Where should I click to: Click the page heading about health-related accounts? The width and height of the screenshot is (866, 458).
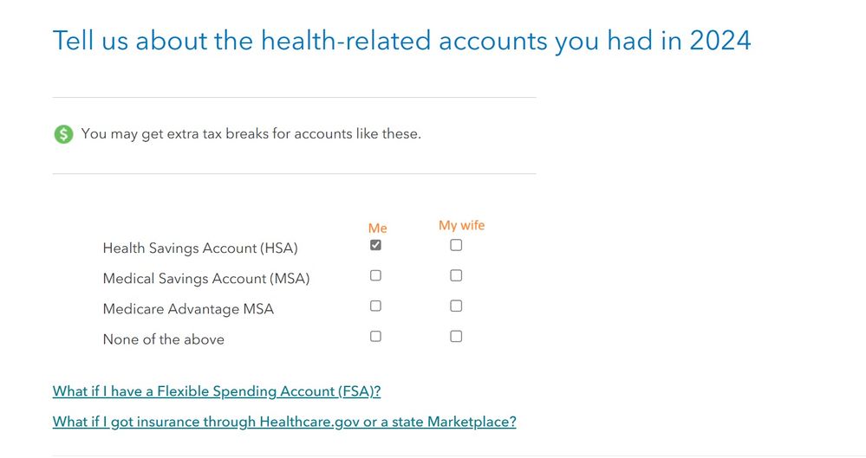(x=401, y=41)
